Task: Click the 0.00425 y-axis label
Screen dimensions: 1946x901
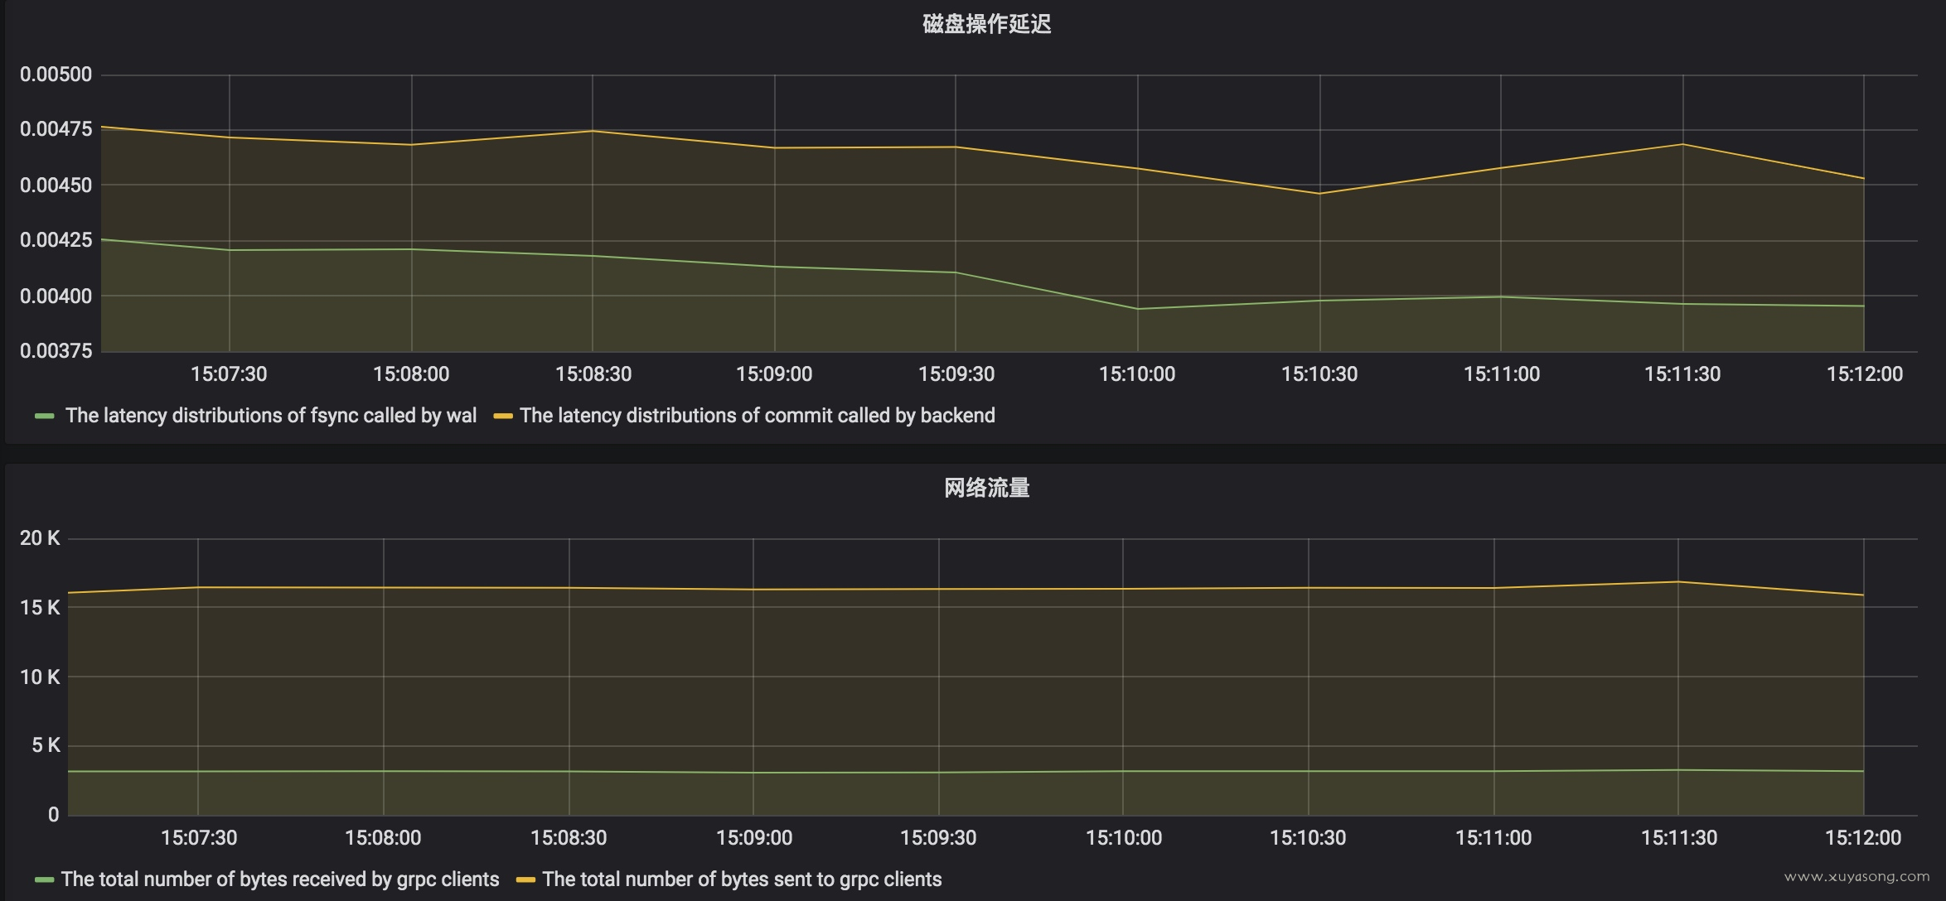Action: 56,240
